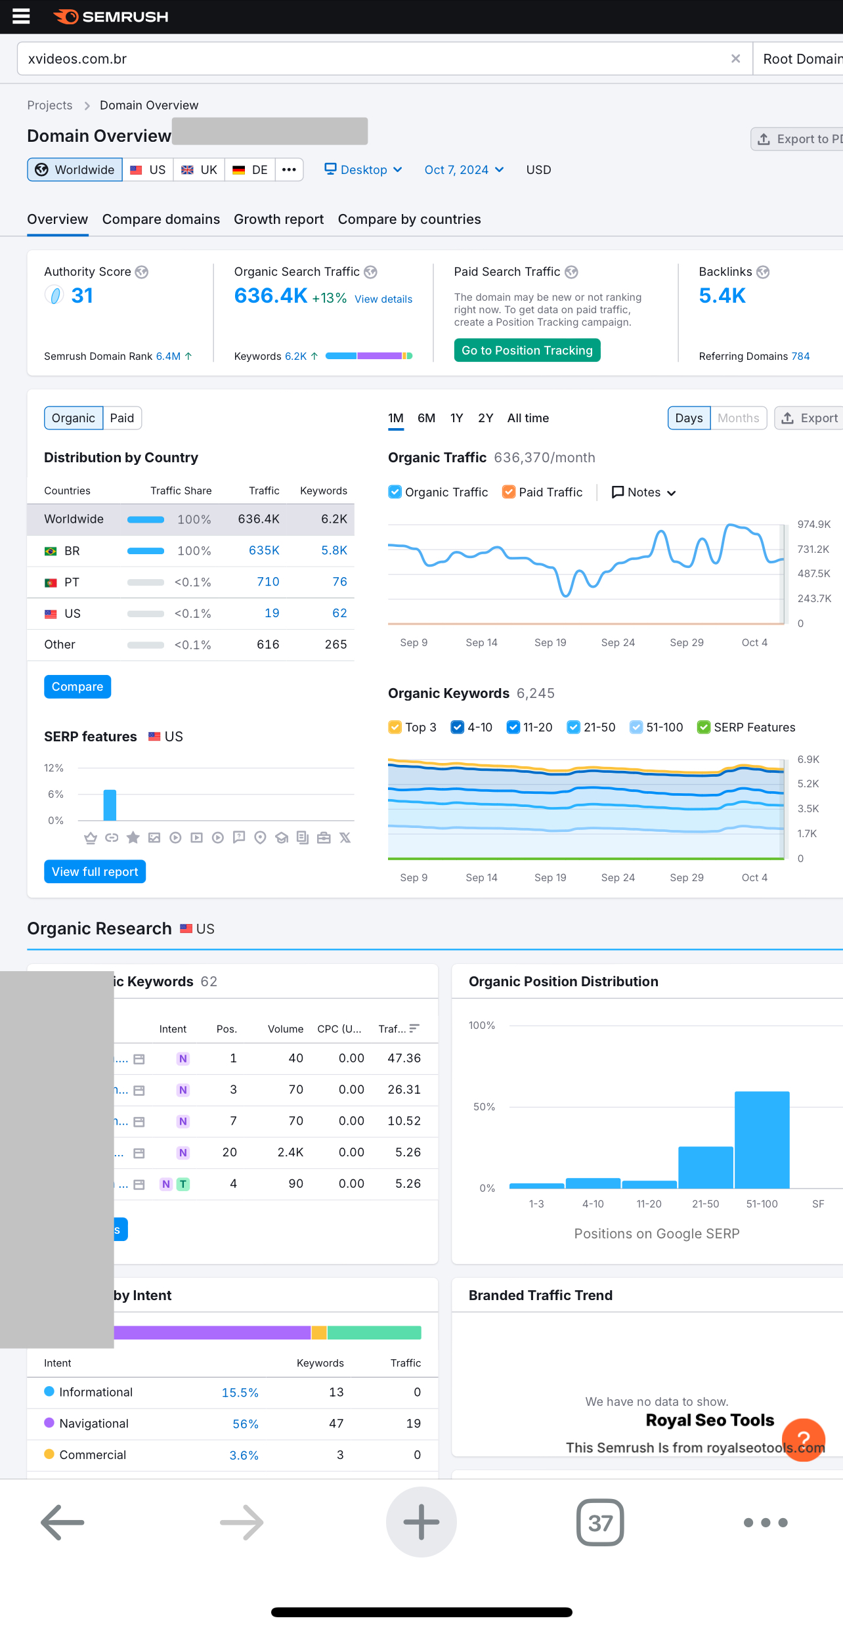The width and height of the screenshot is (843, 1633).
Task: Open the Growth report tab
Action: [x=279, y=219]
